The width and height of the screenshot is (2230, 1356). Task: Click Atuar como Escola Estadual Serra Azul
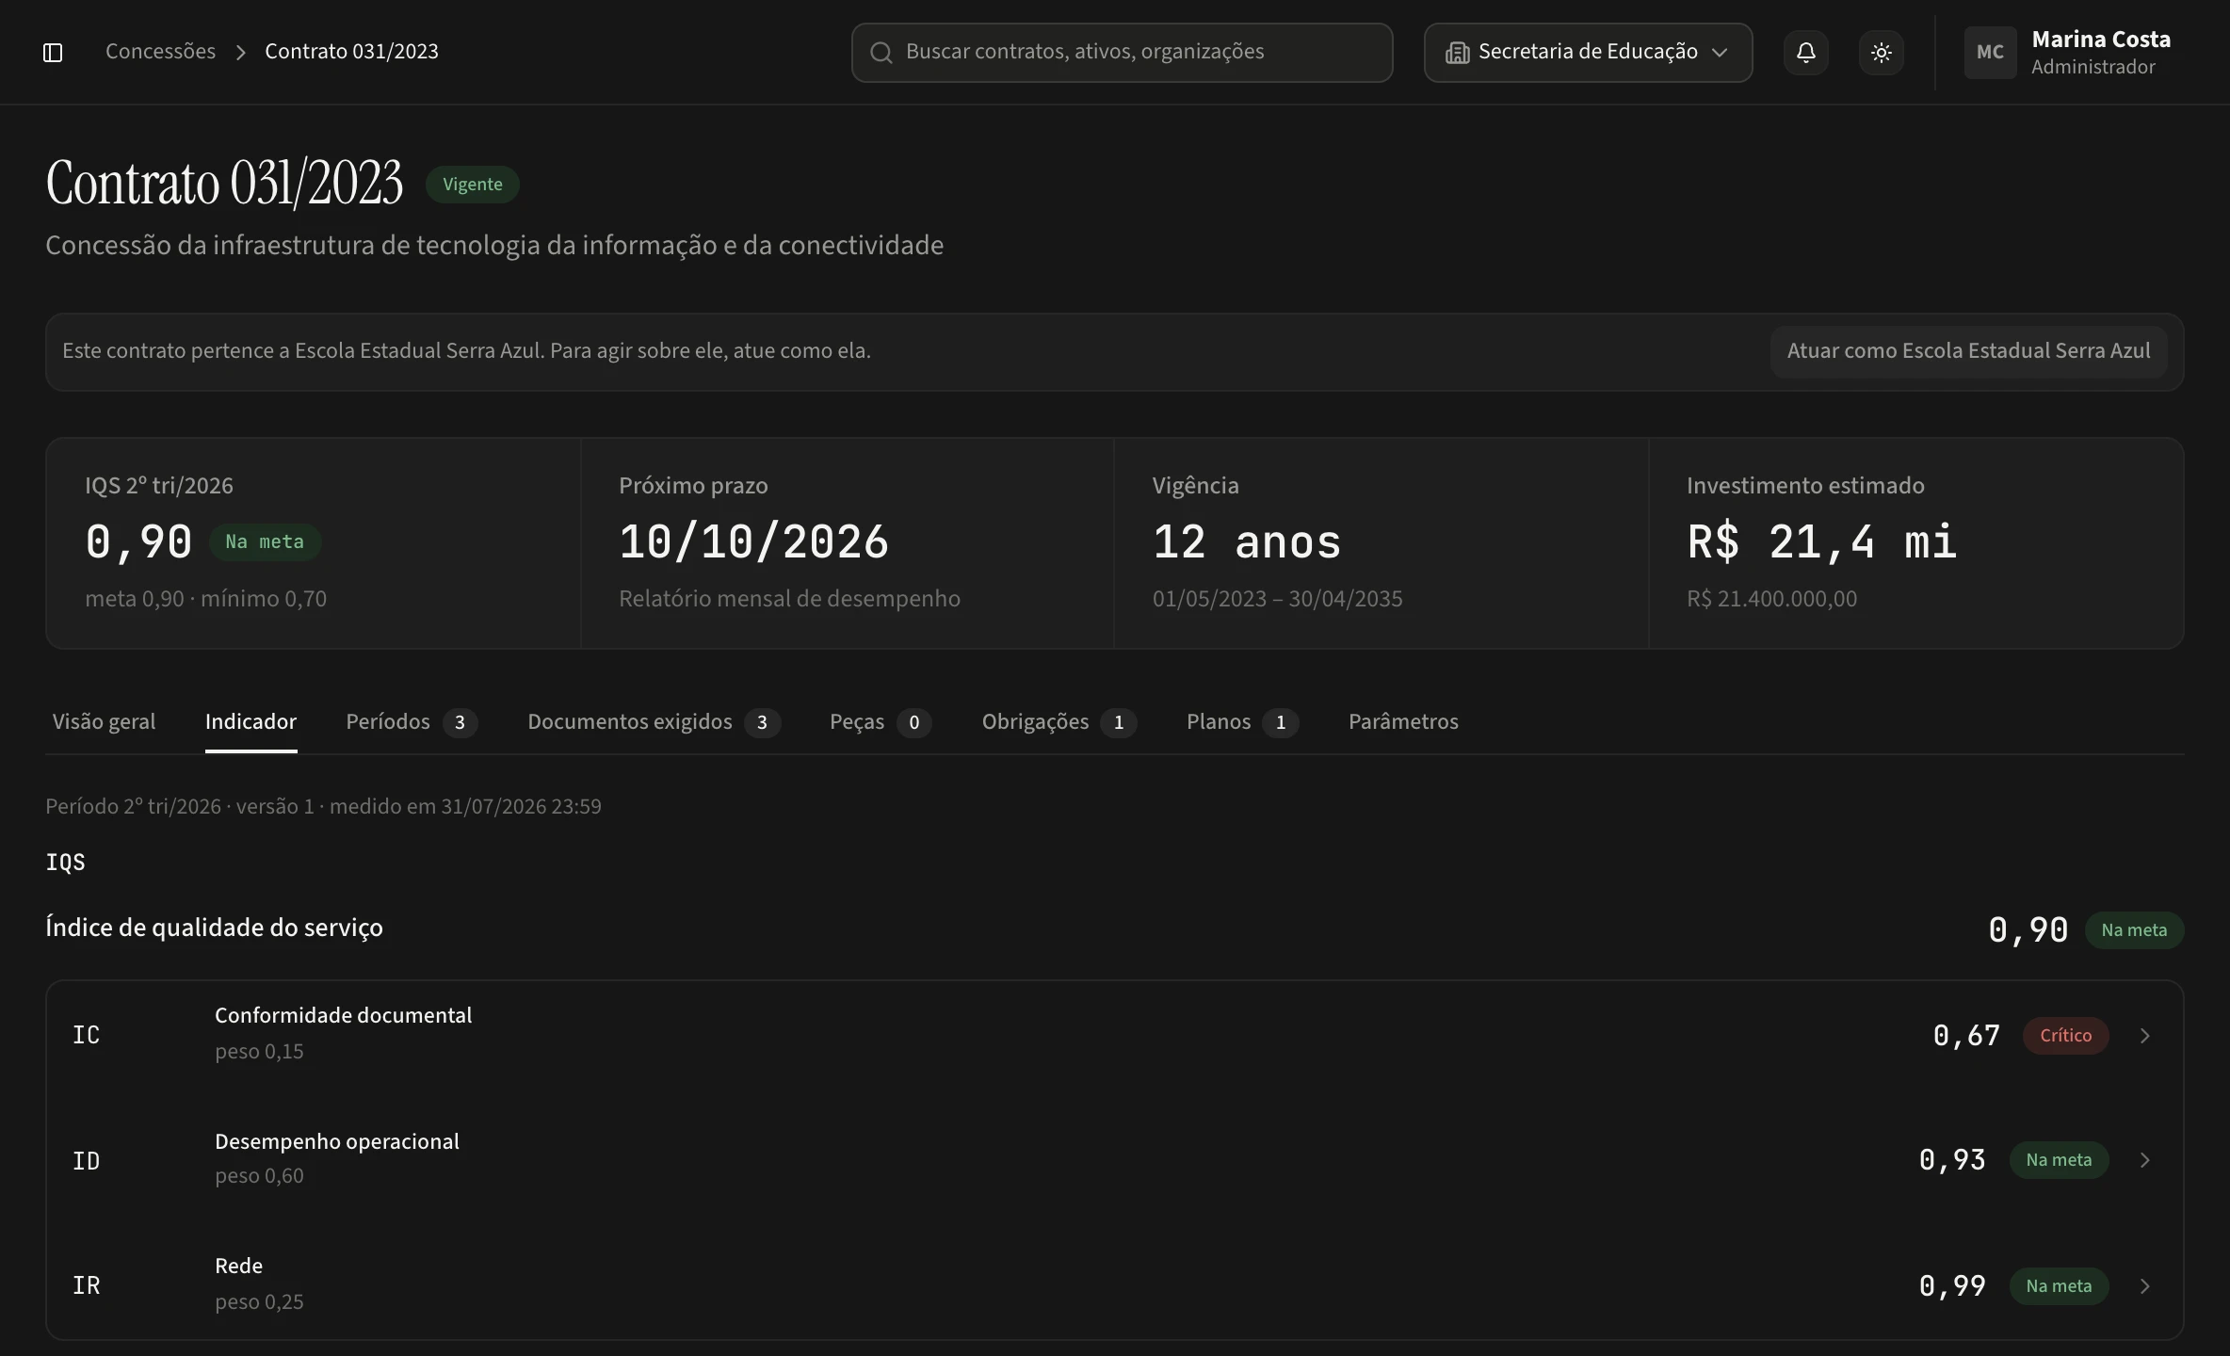[1968, 351]
